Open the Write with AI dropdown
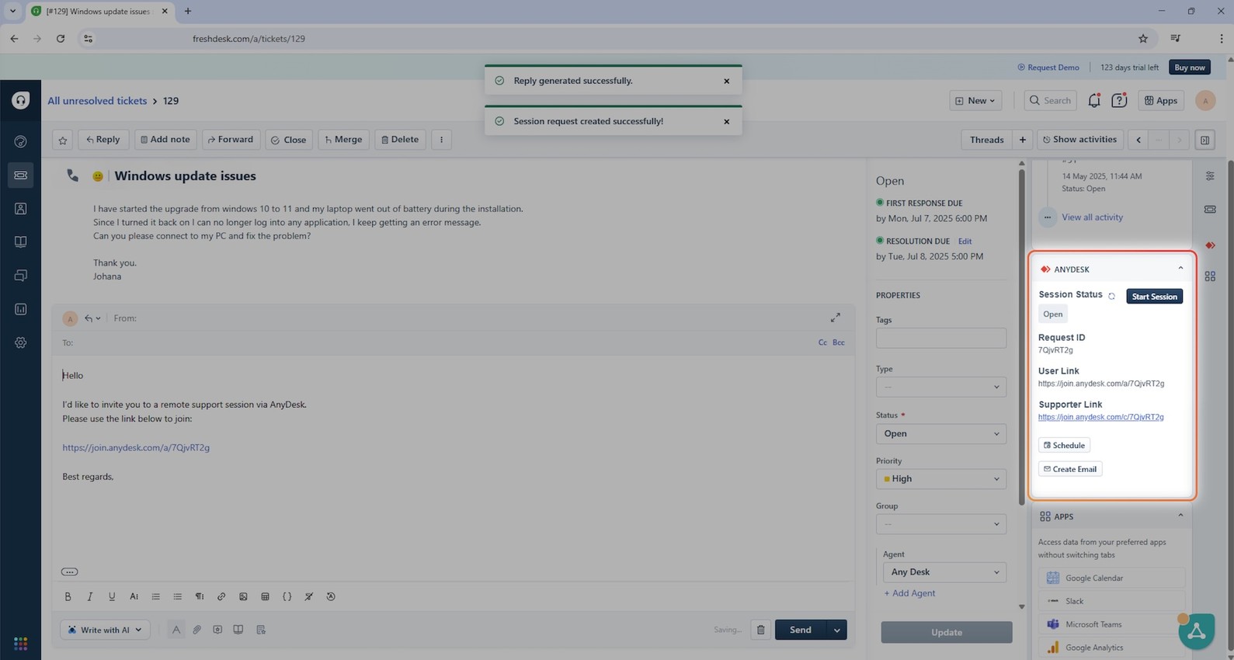The image size is (1234, 660). click(105, 630)
